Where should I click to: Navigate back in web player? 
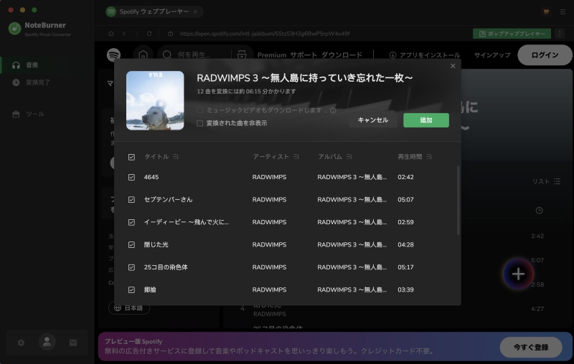pos(124,34)
